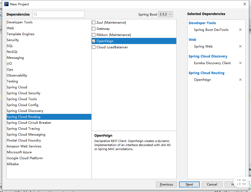Screen dimensions: 251x192
Task: Click Spring Cloud Routing heading in Selected Dependencies
Action: point(206,73)
